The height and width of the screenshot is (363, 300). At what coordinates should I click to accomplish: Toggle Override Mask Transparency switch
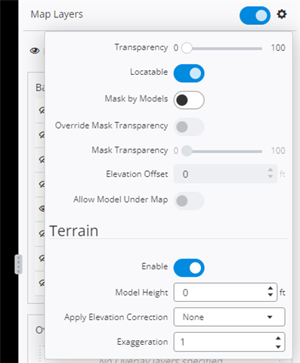189,127
